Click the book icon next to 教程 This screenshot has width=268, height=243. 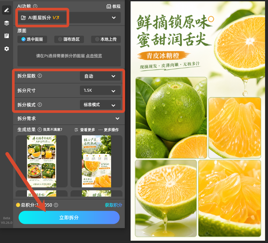(109, 6)
